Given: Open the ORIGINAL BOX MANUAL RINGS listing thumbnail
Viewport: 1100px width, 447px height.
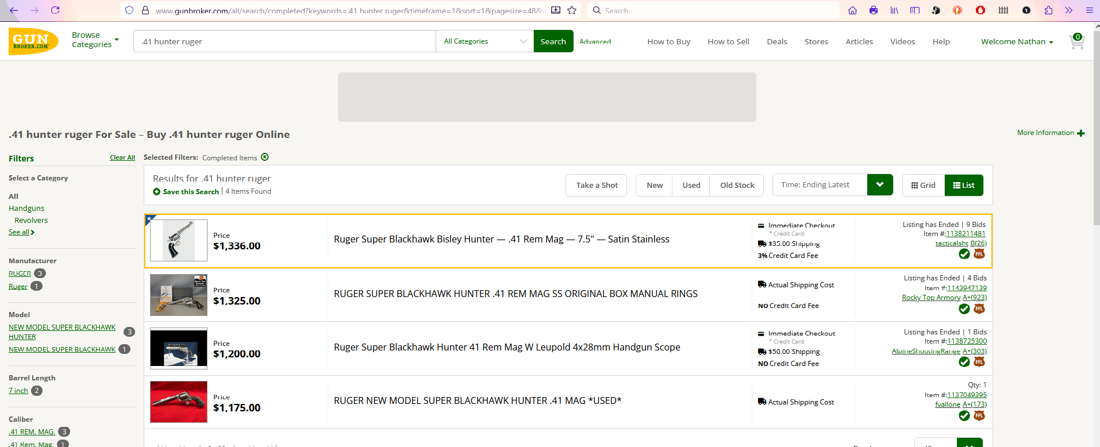Looking at the screenshot, I should (179, 295).
